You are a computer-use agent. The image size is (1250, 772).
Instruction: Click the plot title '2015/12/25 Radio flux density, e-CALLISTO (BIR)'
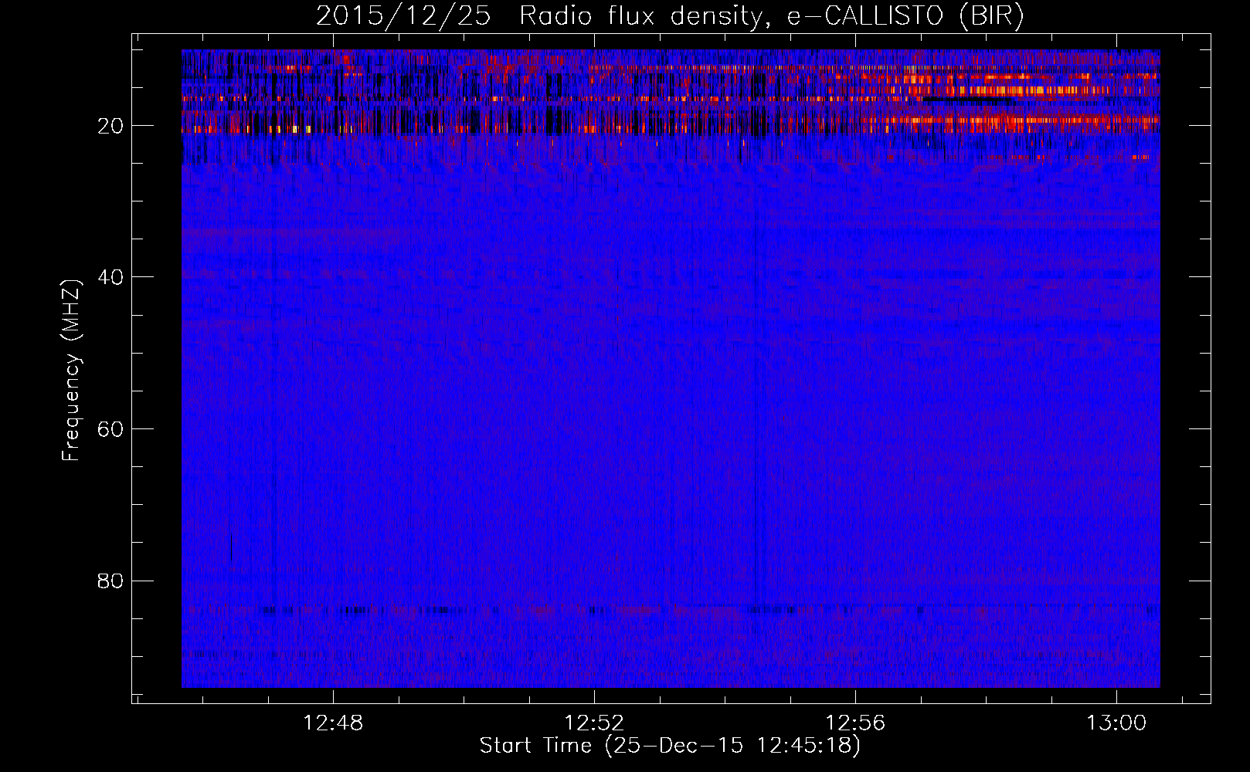click(x=670, y=16)
